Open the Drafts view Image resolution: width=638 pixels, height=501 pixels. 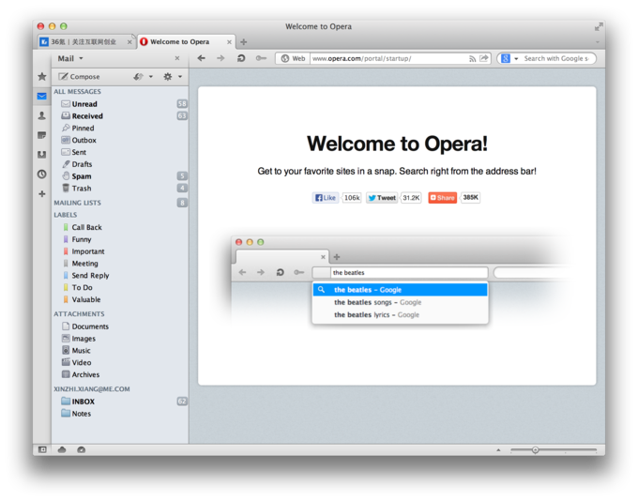[x=120, y=164]
